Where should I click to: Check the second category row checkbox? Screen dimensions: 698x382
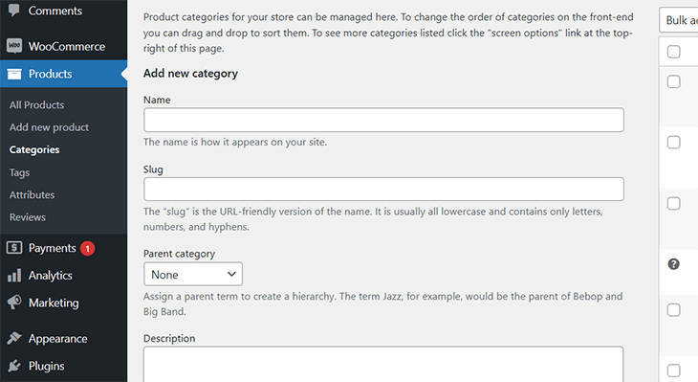(x=673, y=143)
